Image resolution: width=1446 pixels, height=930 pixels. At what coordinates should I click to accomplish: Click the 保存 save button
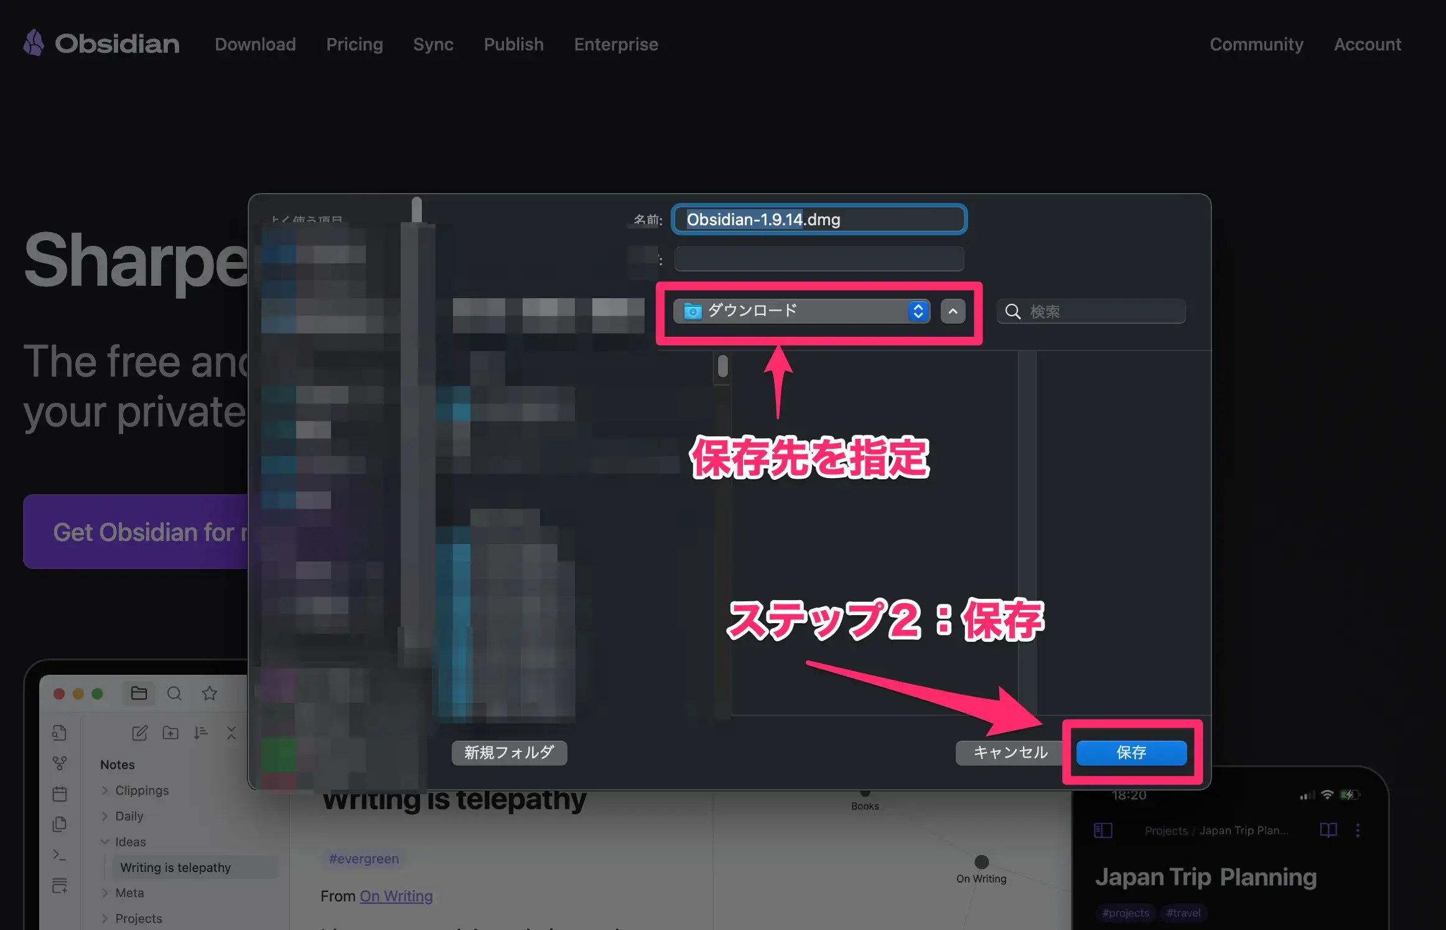(x=1131, y=753)
